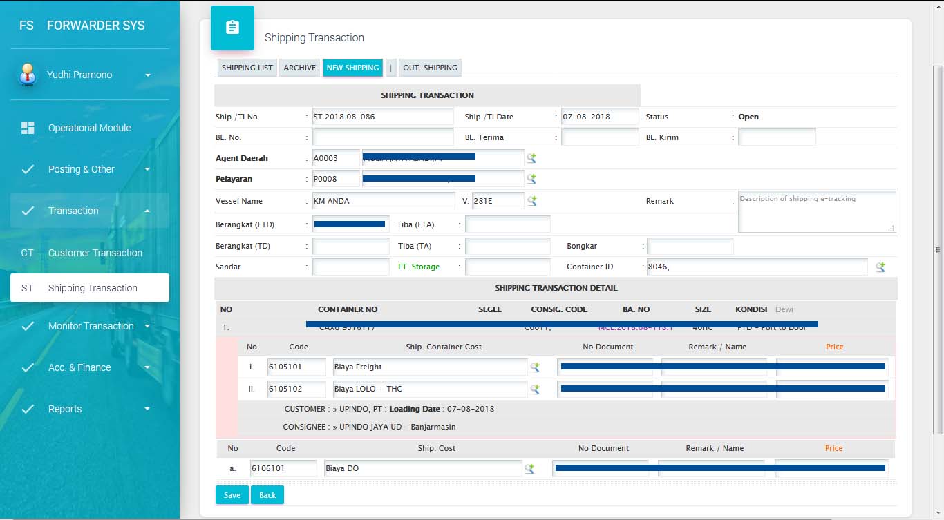Viewport: 944px width, 520px height.
Task: Open Operational Module dashboard icon
Action: 28,128
